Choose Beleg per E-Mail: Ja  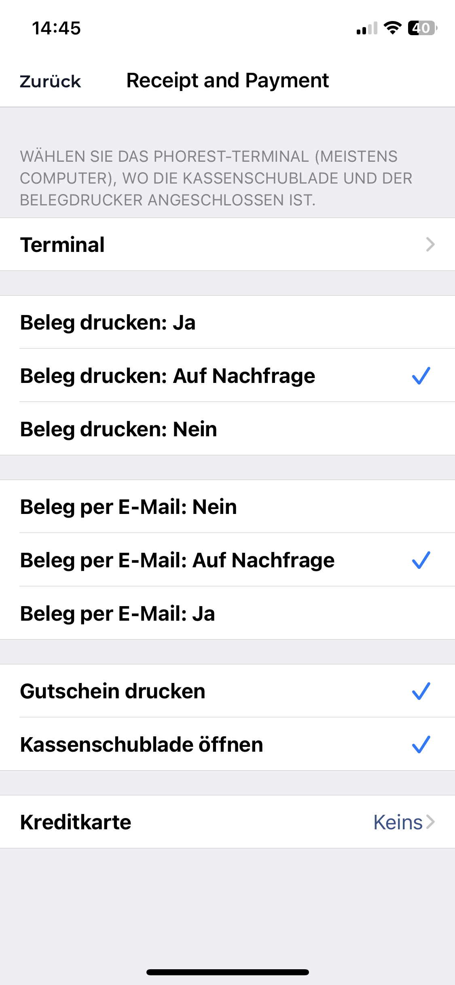[227, 613]
